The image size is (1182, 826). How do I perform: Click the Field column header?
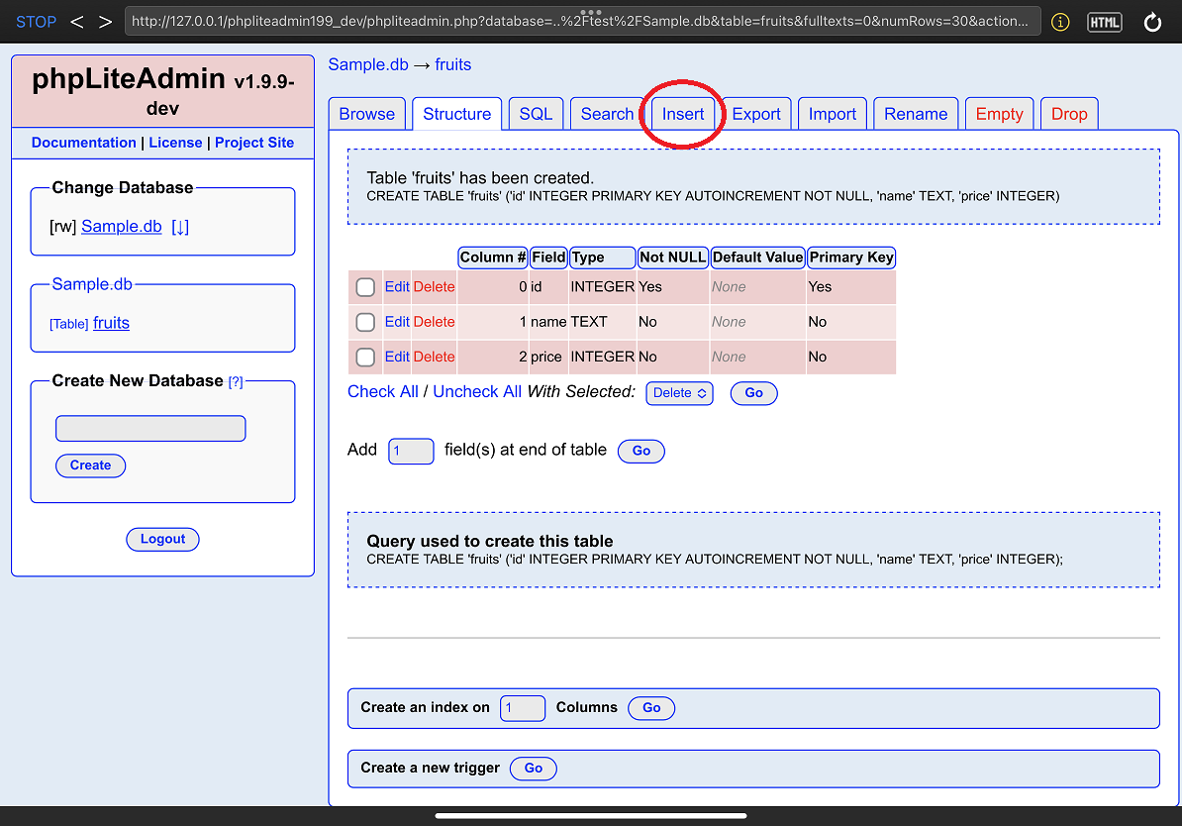pos(548,258)
